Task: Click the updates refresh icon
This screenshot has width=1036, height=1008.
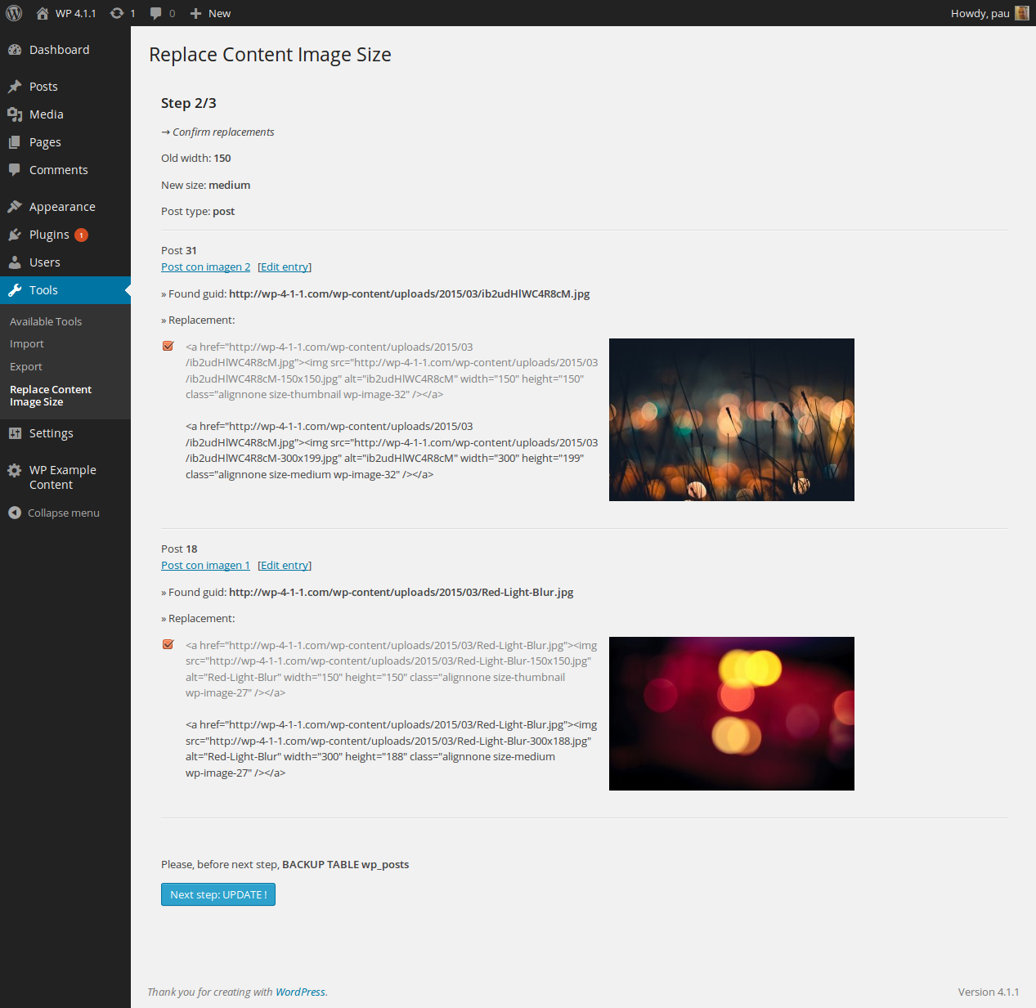Action: click(x=117, y=13)
